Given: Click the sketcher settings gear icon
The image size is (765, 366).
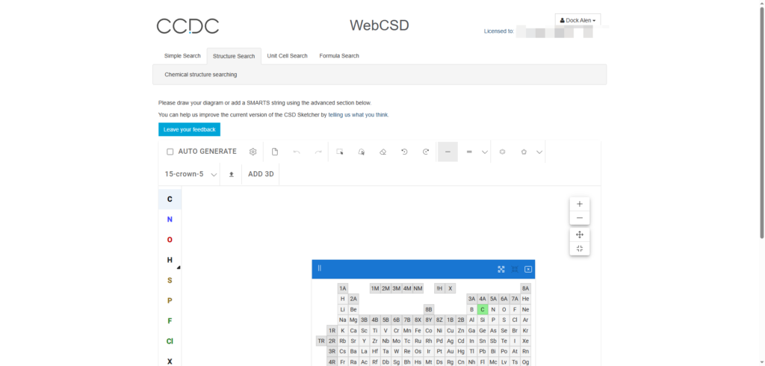Looking at the screenshot, I should pyautogui.click(x=253, y=152).
